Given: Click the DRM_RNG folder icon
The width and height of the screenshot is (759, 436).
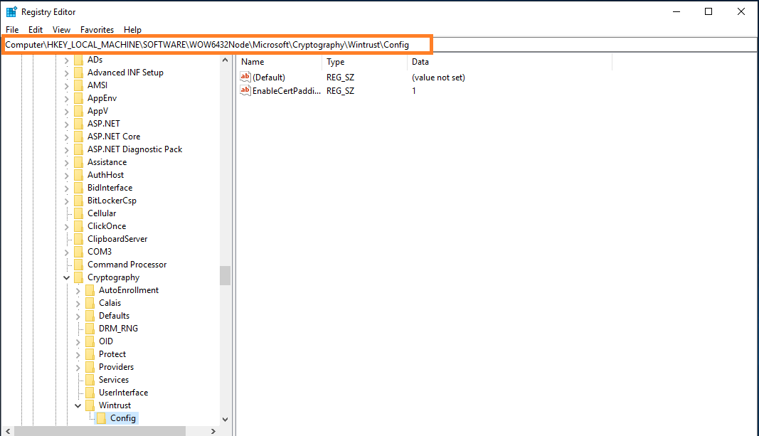Looking at the screenshot, I should click(90, 329).
